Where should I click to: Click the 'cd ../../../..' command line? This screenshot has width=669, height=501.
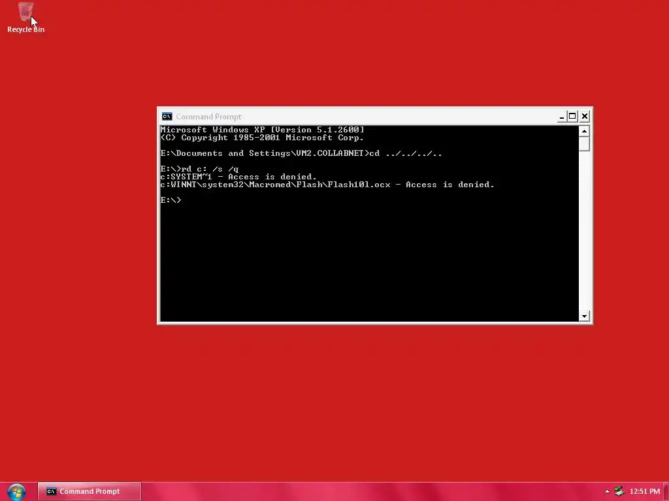(x=301, y=153)
